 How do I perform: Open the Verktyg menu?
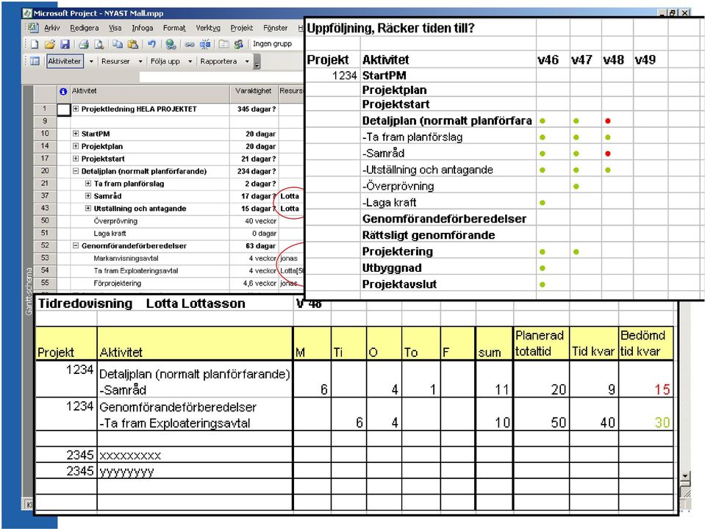208,28
